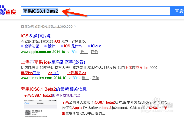This screenshot has width=184, height=117.
Task: Click the 百度为您找到相关结果约2,300,000个 count
Action: 48,27
